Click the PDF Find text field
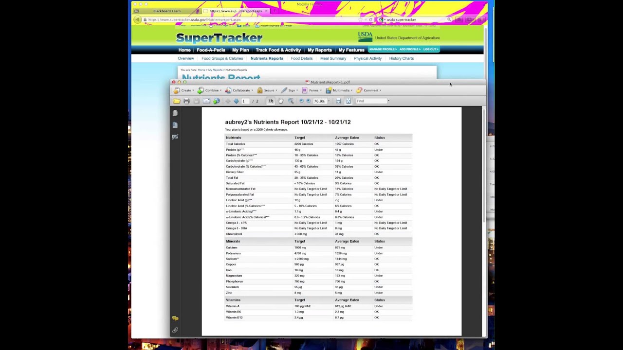The width and height of the screenshot is (623, 350). click(371, 101)
